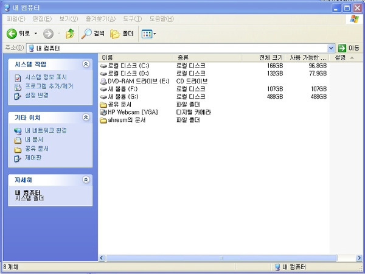The height and width of the screenshot is (274, 365).
Task: Click the 내 컴퓨터 title bar icon
Action: coord(7,8)
